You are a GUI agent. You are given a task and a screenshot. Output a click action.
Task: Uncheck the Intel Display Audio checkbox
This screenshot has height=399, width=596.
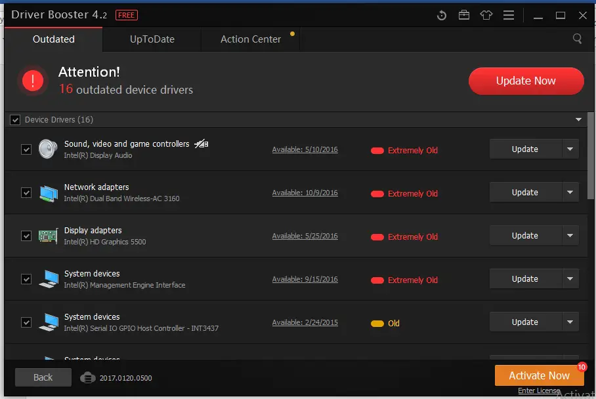point(26,149)
